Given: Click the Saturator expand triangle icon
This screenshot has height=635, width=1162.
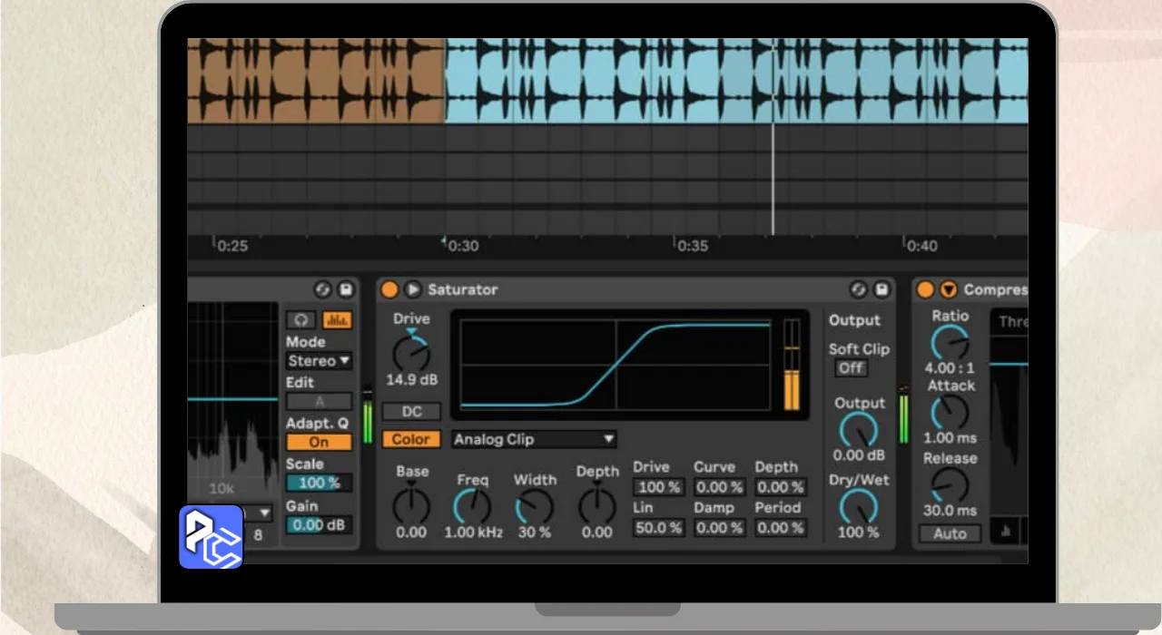Looking at the screenshot, I should (x=412, y=289).
